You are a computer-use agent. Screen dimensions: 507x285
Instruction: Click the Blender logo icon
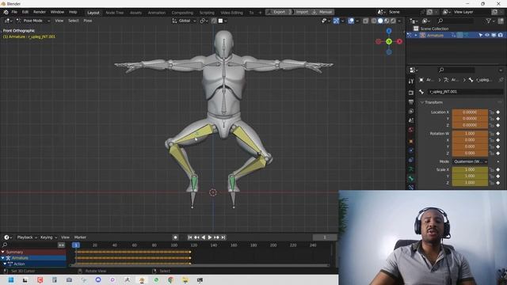6,12
